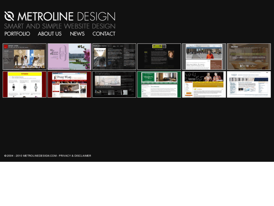Screen dimensions: 274x206
Task: Open the CONTACT page
Action: [x=104, y=34]
